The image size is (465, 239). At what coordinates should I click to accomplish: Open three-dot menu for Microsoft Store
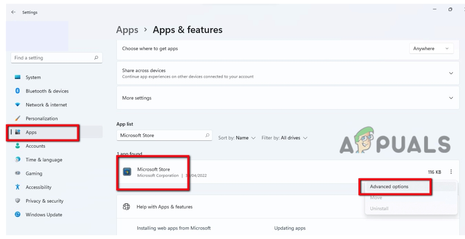point(451,172)
